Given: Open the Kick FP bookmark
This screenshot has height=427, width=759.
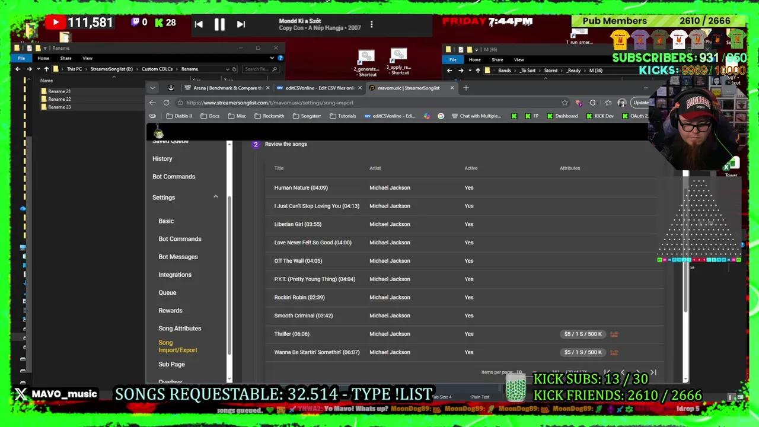Looking at the screenshot, I should [532, 116].
